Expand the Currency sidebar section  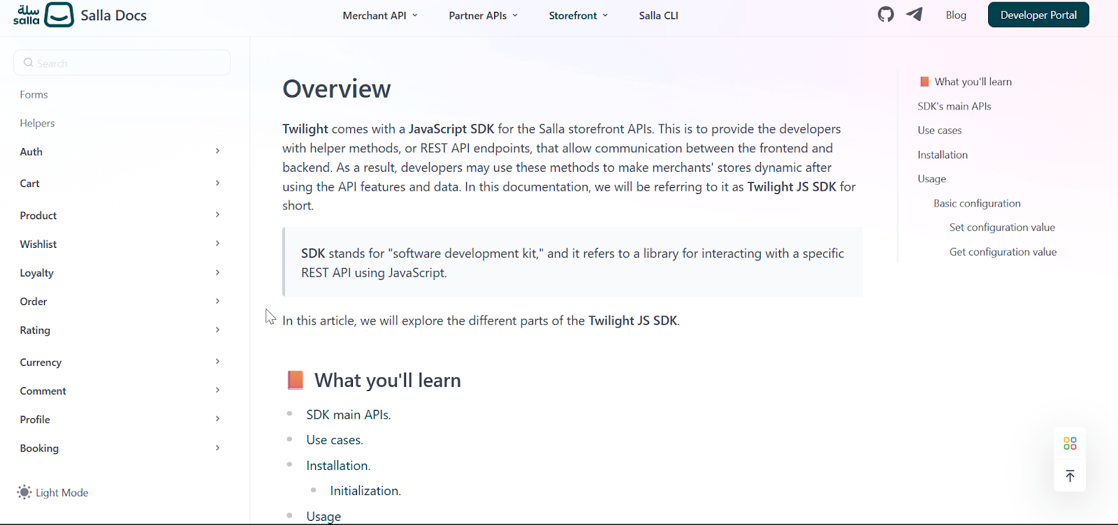click(x=120, y=362)
